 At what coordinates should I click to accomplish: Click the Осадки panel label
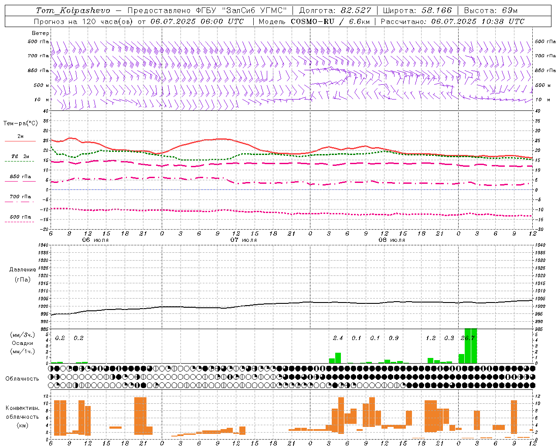pyautogui.click(x=22, y=343)
